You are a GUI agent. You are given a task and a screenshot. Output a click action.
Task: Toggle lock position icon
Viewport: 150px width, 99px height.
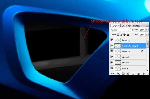124,35
